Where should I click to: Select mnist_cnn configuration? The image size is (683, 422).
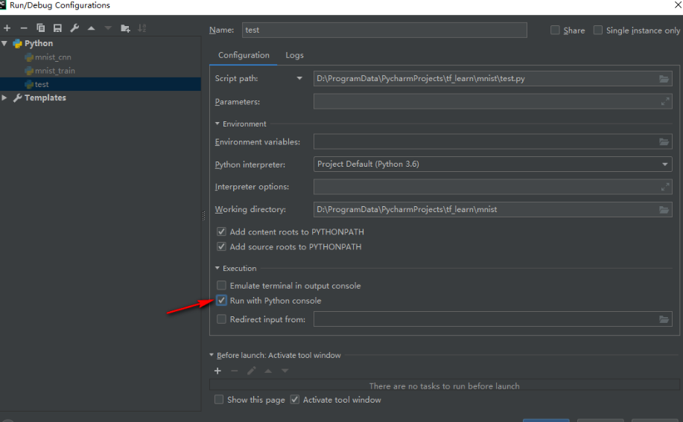click(x=53, y=57)
